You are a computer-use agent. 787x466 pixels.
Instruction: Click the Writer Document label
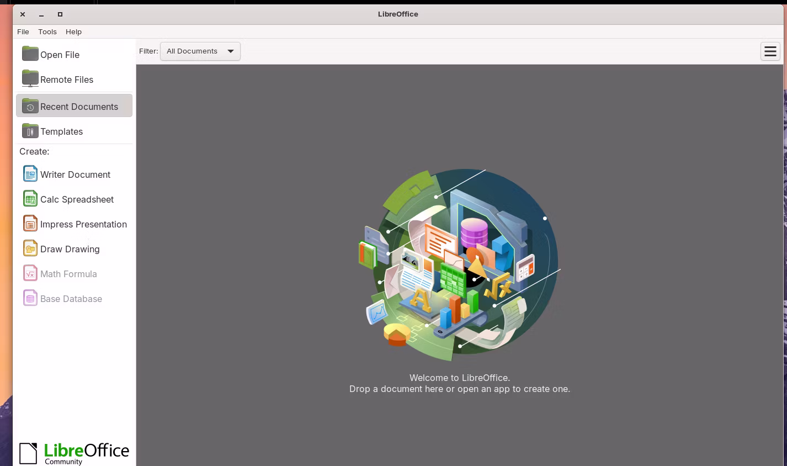(75, 174)
